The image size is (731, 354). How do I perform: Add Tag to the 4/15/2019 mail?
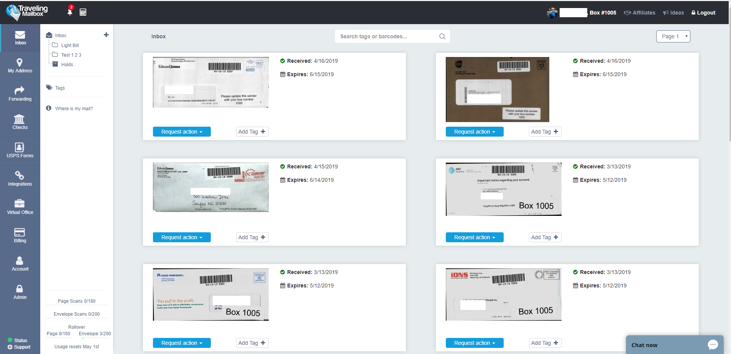(x=252, y=237)
